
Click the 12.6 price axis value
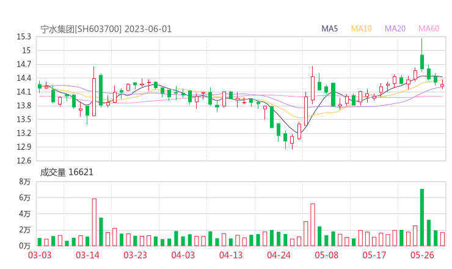(x=24, y=161)
